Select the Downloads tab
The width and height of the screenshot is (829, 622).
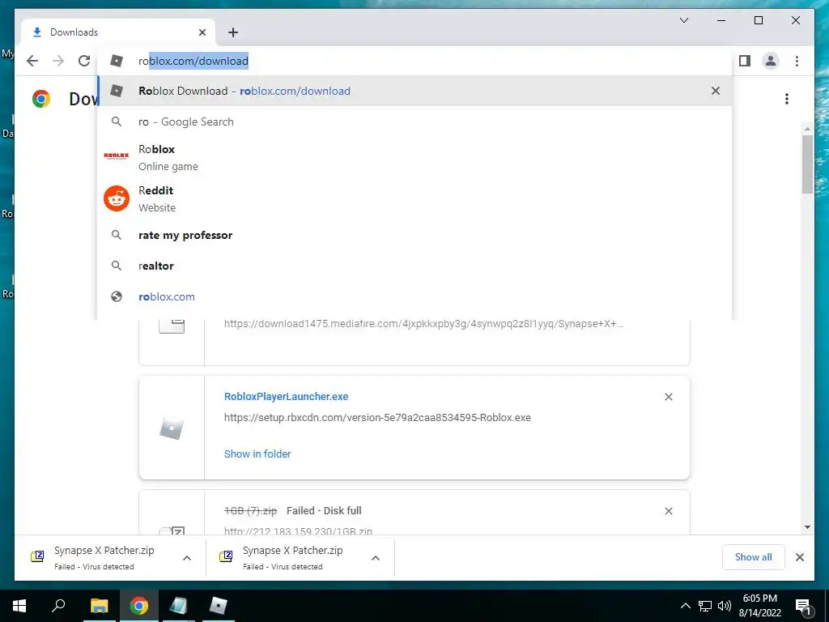coord(118,32)
